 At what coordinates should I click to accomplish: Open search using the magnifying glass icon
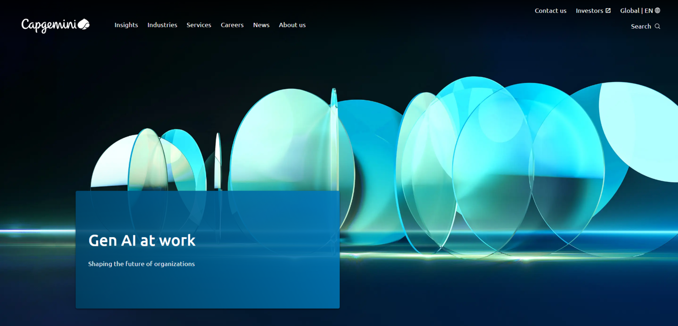(x=658, y=26)
